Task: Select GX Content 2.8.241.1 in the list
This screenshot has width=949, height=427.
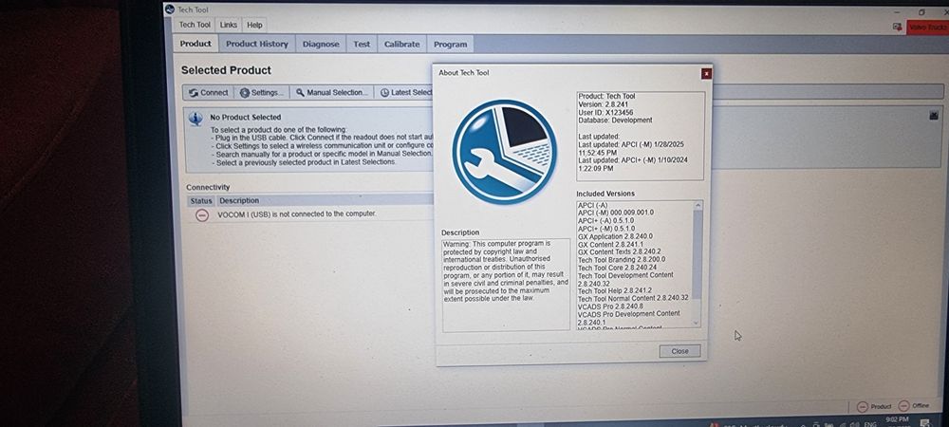Action: [610, 245]
